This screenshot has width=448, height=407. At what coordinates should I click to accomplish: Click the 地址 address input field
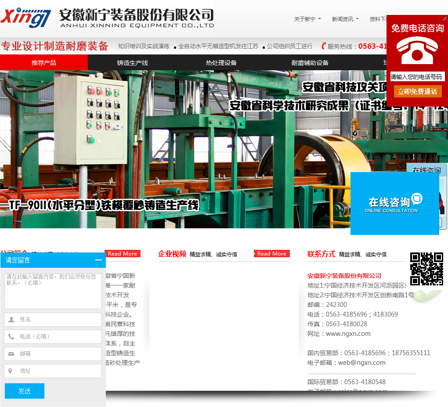[53, 371]
